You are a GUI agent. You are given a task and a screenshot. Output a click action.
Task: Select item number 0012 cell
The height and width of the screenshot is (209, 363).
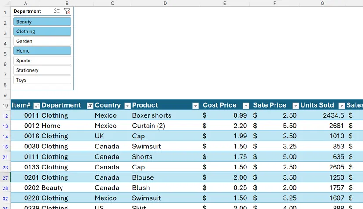26,126
